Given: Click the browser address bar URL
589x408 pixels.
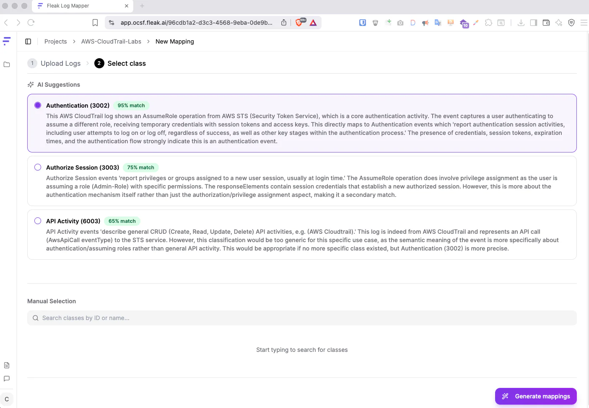Looking at the screenshot, I should pyautogui.click(x=197, y=23).
